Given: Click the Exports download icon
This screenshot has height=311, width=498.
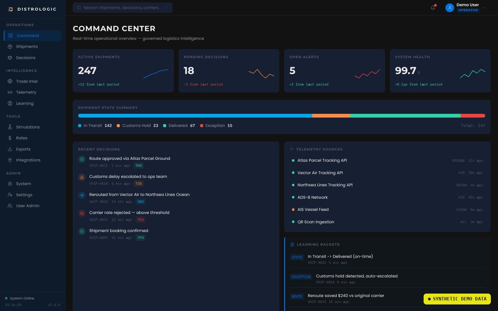Looking at the screenshot, I should click(10, 149).
